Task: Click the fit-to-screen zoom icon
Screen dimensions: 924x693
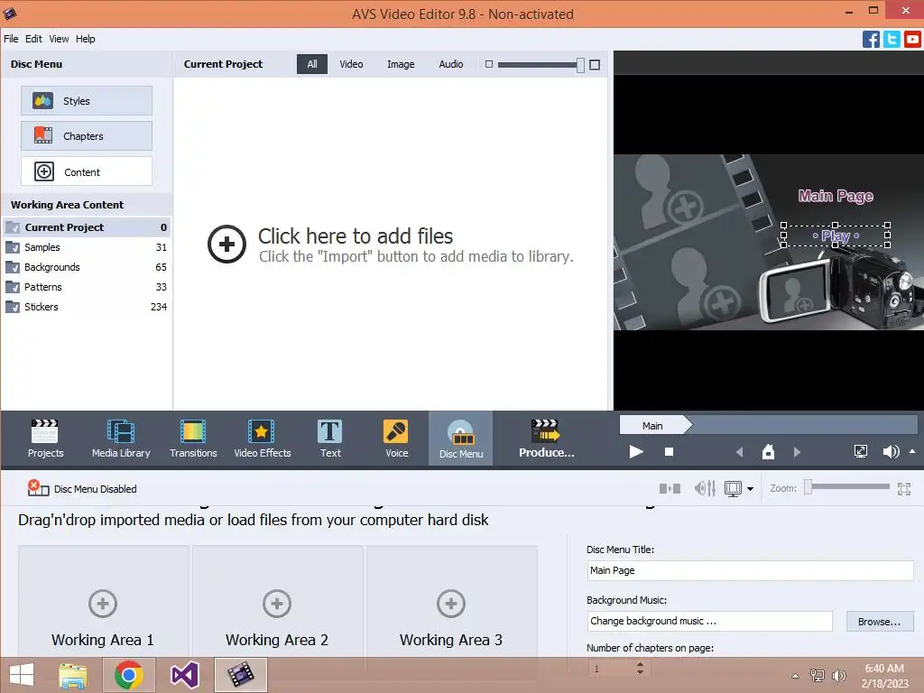Action: pyautogui.click(x=904, y=488)
